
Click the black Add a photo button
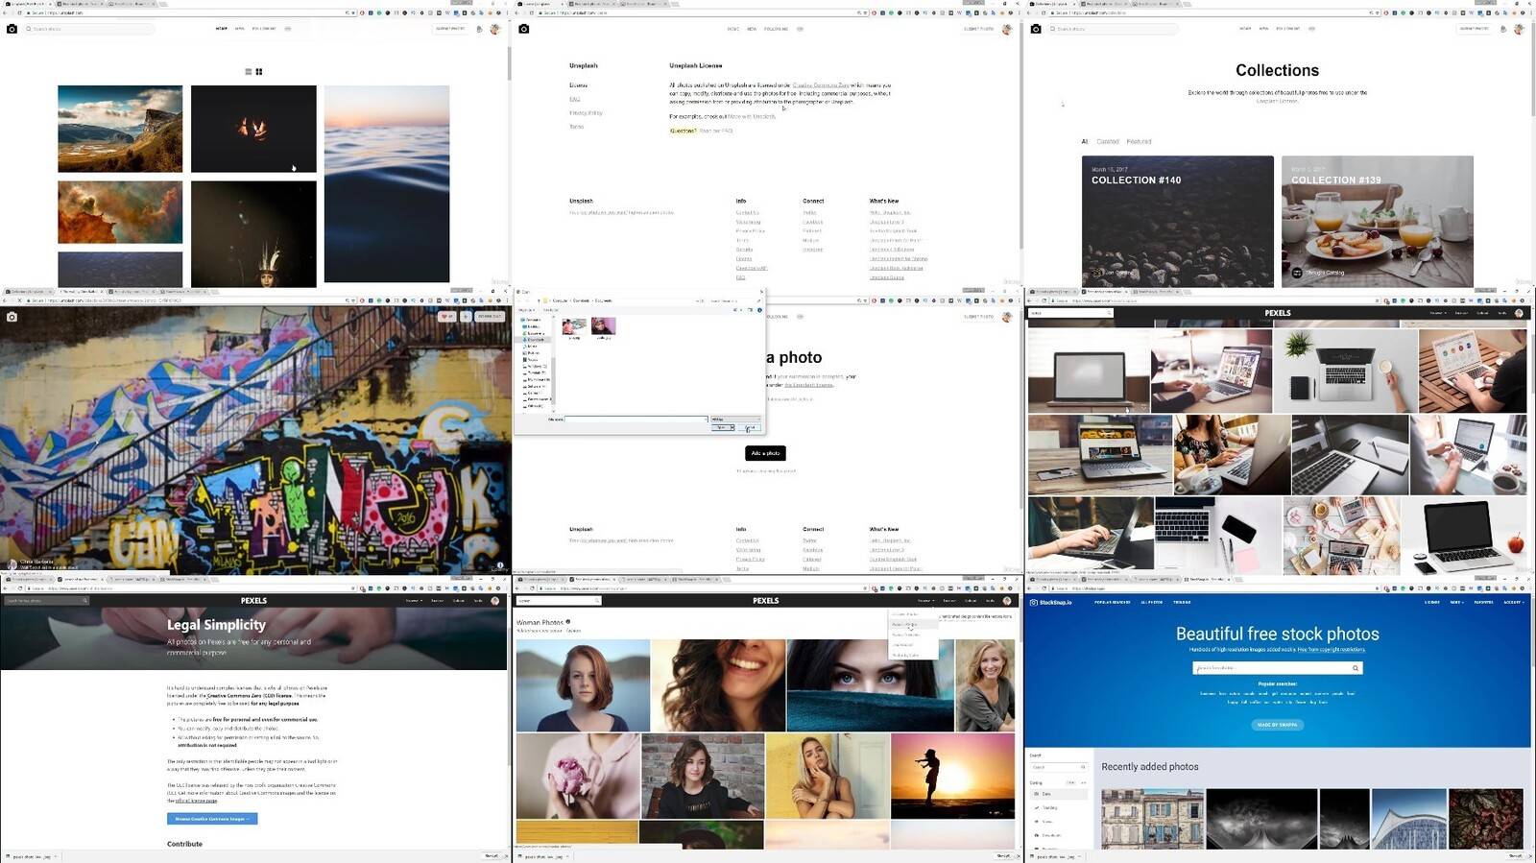765,453
